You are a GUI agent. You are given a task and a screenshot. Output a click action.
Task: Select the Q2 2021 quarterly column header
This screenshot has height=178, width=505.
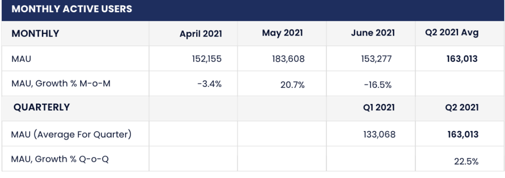[462, 108]
